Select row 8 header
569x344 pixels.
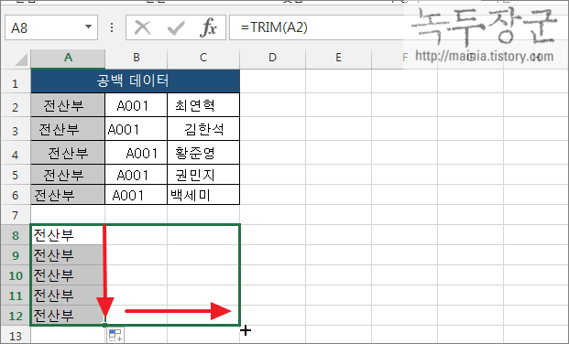pos(16,235)
